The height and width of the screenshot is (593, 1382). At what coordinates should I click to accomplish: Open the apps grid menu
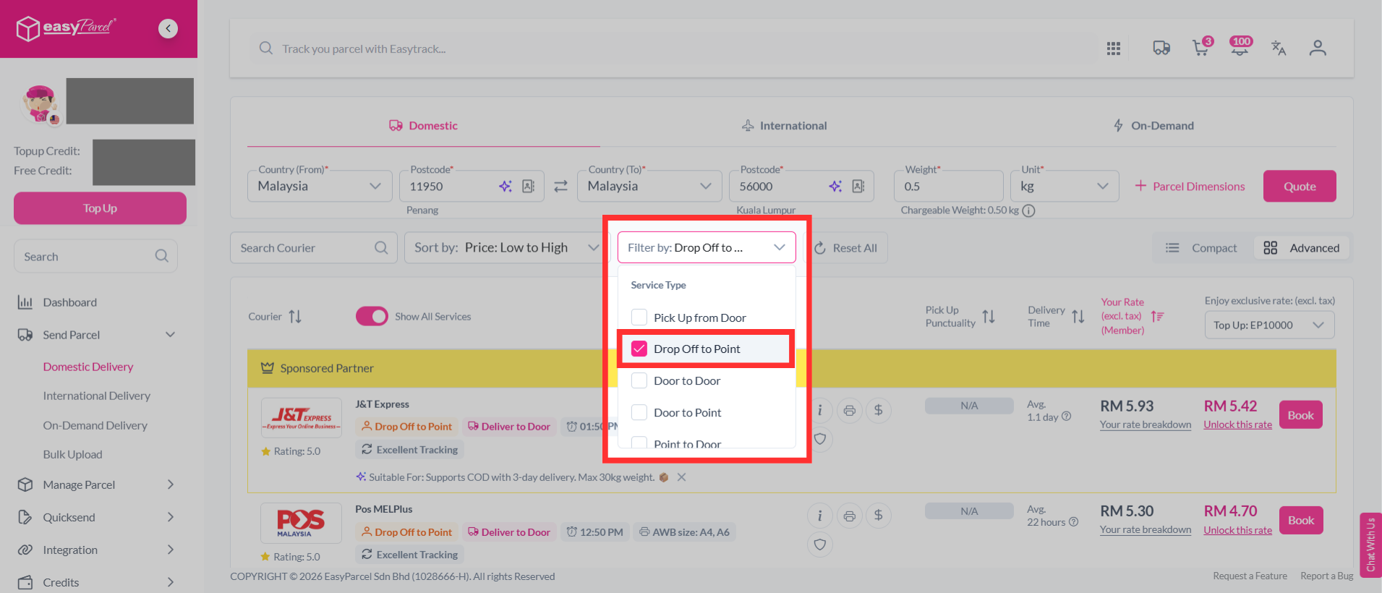tap(1114, 48)
